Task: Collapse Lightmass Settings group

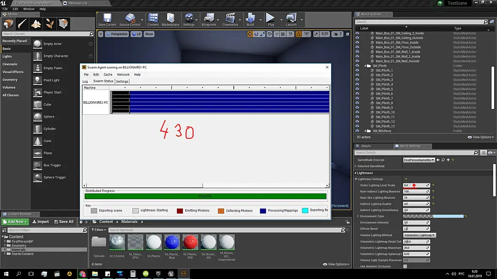Action: coord(355,179)
